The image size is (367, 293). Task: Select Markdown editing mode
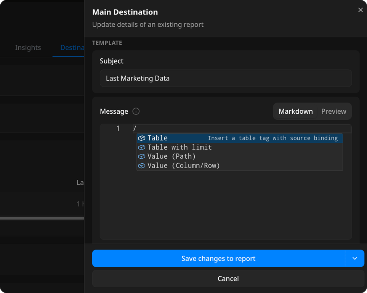[x=295, y=111]
